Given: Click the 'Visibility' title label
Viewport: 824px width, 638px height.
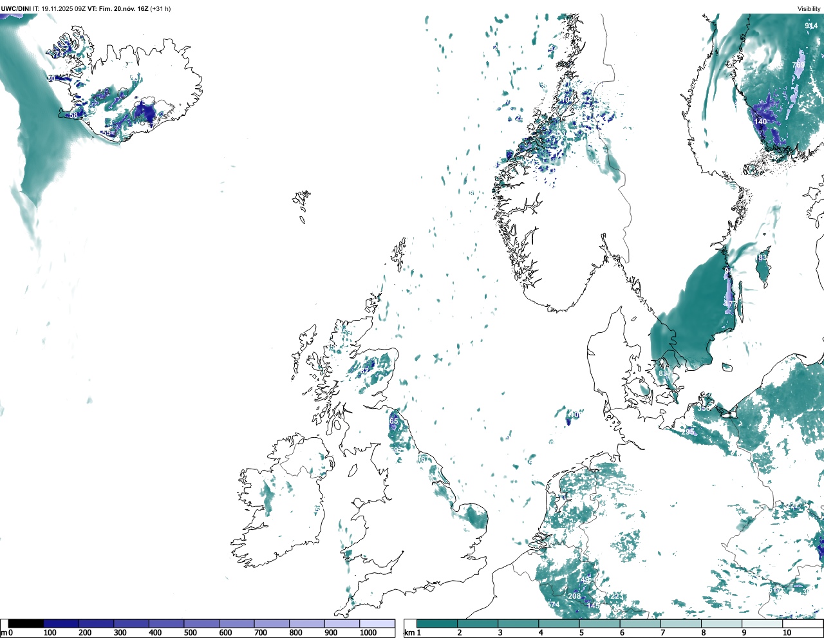Looking at the screenshot, I should click(809, 8).
